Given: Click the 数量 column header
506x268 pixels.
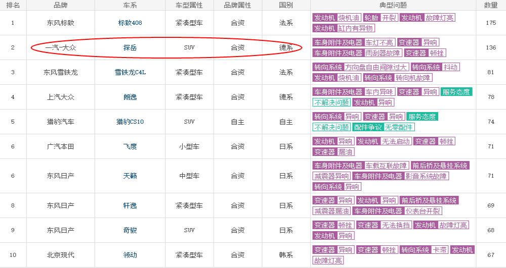Looking at the screenshot, I should pyautogui.click(x=491, y=5).
